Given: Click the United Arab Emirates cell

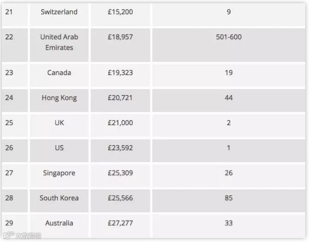Looking at the screenshot, I should click(x=59, y=45).
